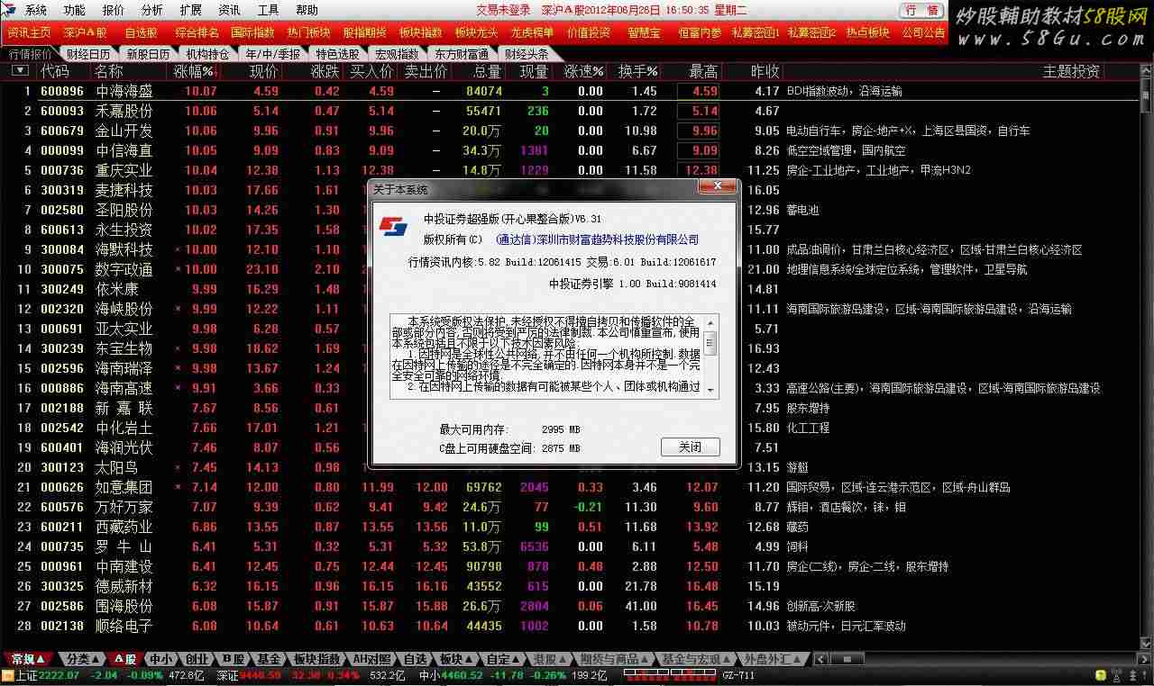Sort by the 涨幅% column header
Viewport: 1154px width, 686px height.
pos(195,72)
